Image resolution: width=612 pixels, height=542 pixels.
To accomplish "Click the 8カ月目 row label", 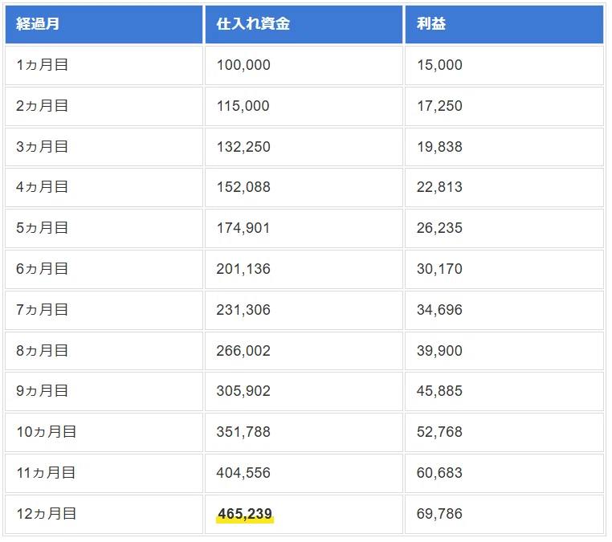I will point(42,351).
